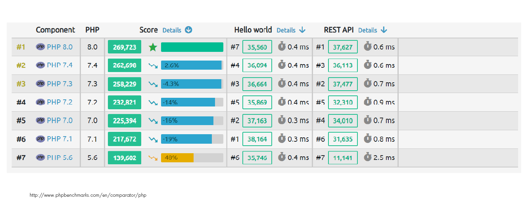Click the 2.5 ms REST API time
Viewport: 528px width, 211px height.
pos(384,158)
